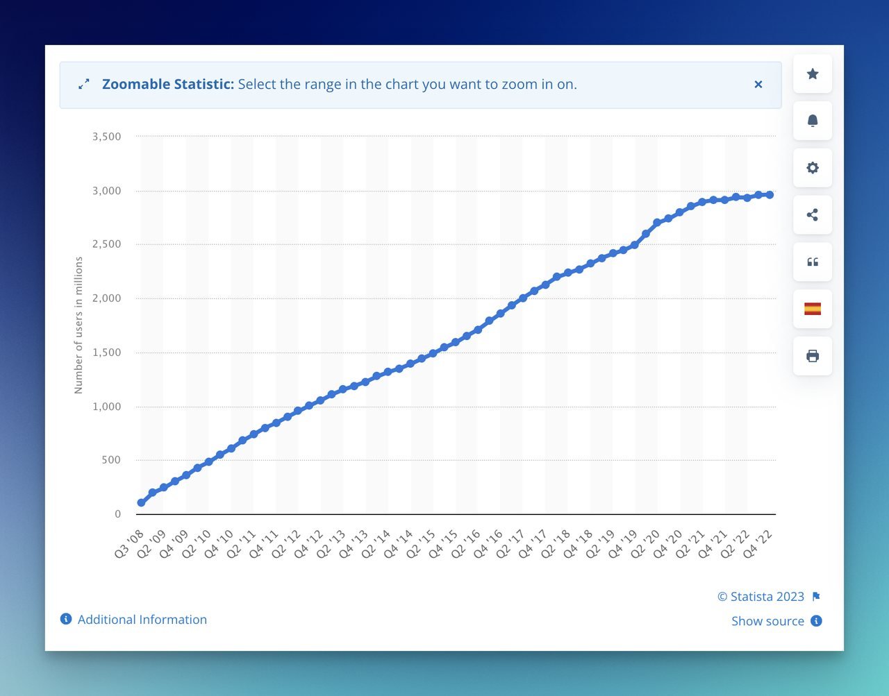Click the 3,500 y-axis label
This screenshot has width=889, height=696.
click(107, 137)
